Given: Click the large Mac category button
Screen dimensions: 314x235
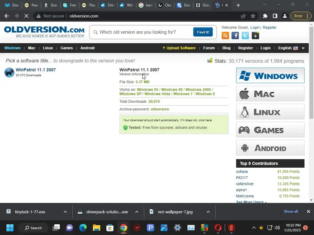Looking at the screenshot, I should (270, 94).
